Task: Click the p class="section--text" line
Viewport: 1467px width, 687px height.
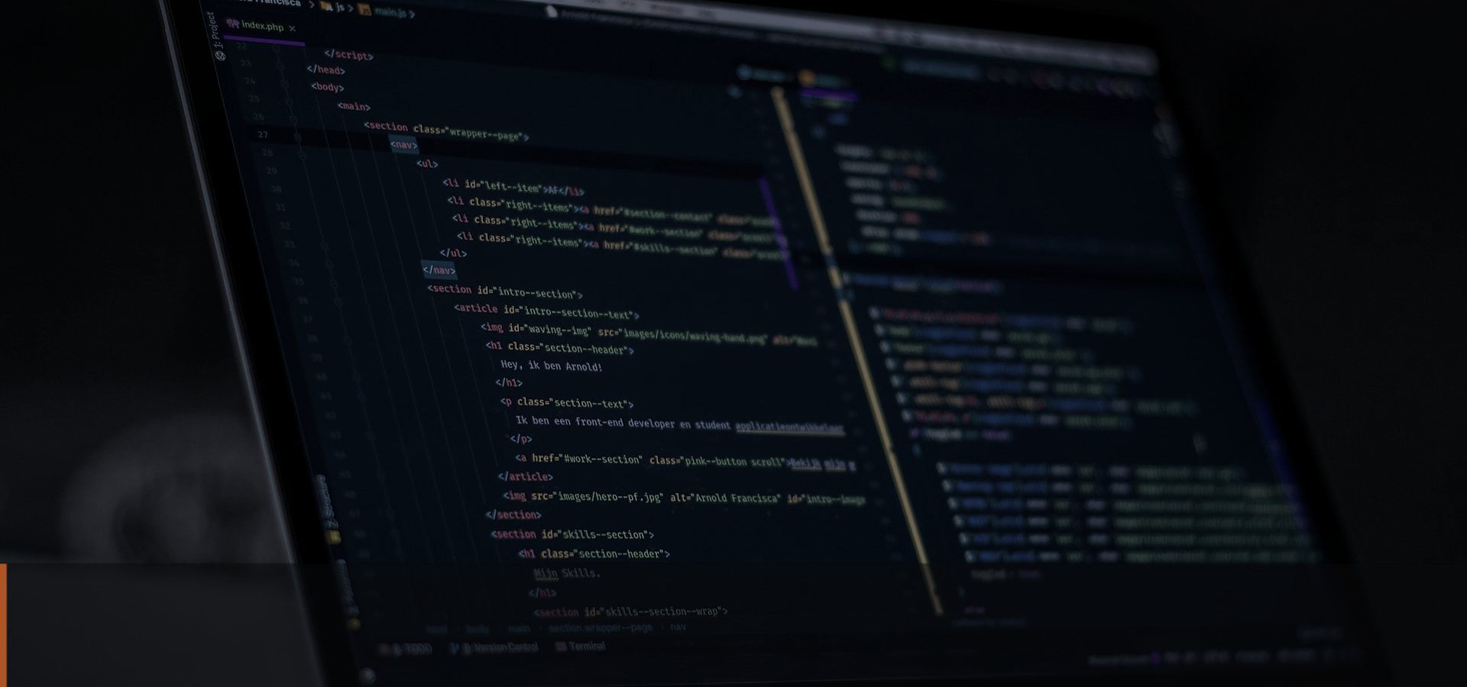Action: (x=567, y=402)
